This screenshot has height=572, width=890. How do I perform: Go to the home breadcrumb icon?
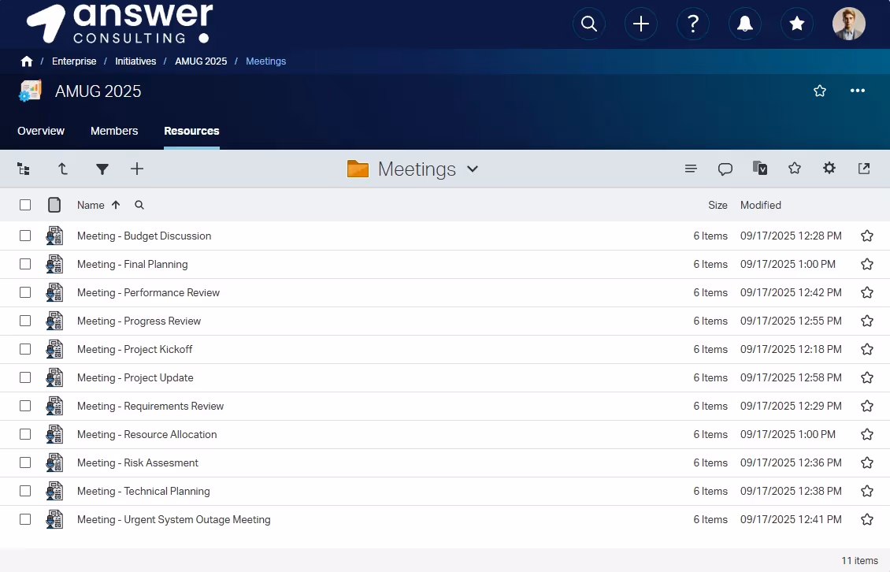pos(27,61)
